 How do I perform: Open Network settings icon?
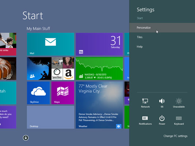click(x=145, y=103)
